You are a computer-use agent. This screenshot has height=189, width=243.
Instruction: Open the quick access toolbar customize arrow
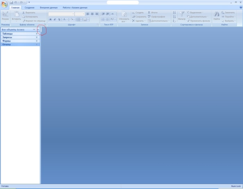pyautogui.click(x=29, y=2)
